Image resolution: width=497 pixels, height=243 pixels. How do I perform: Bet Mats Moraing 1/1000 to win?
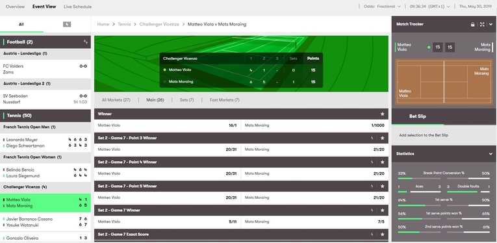[314, 125]
